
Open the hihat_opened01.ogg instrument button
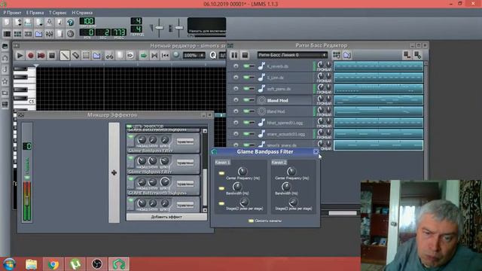284,123
